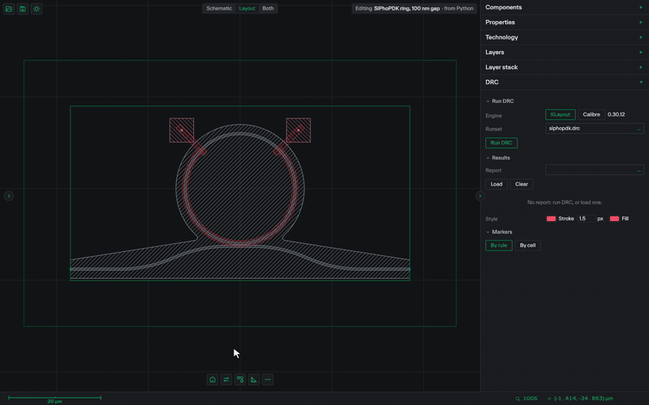
Task: Click the cursor coordinates readout
Action: click(x=583, y=399)
